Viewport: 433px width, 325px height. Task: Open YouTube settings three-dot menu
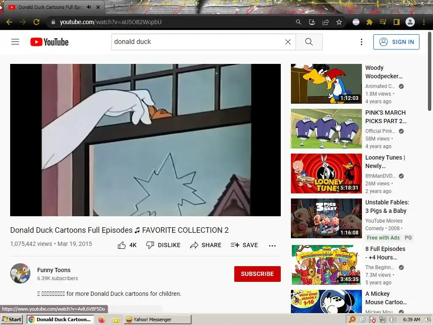(362, 42)
